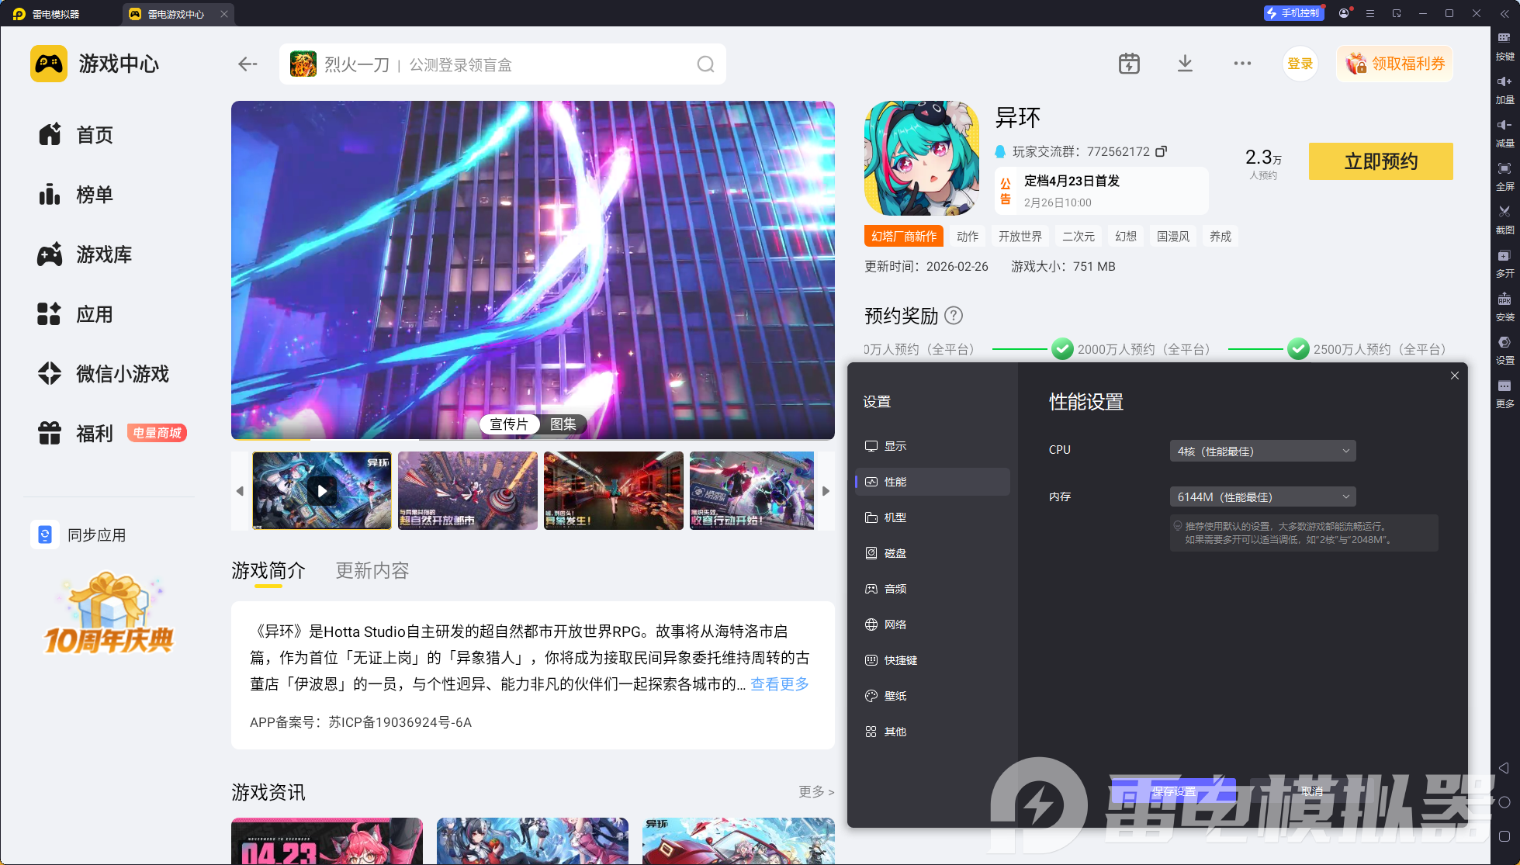Click 查看更多 link in description
Image resolution: width=1520 pixels, height=865 pixels.
coord(779,684)
